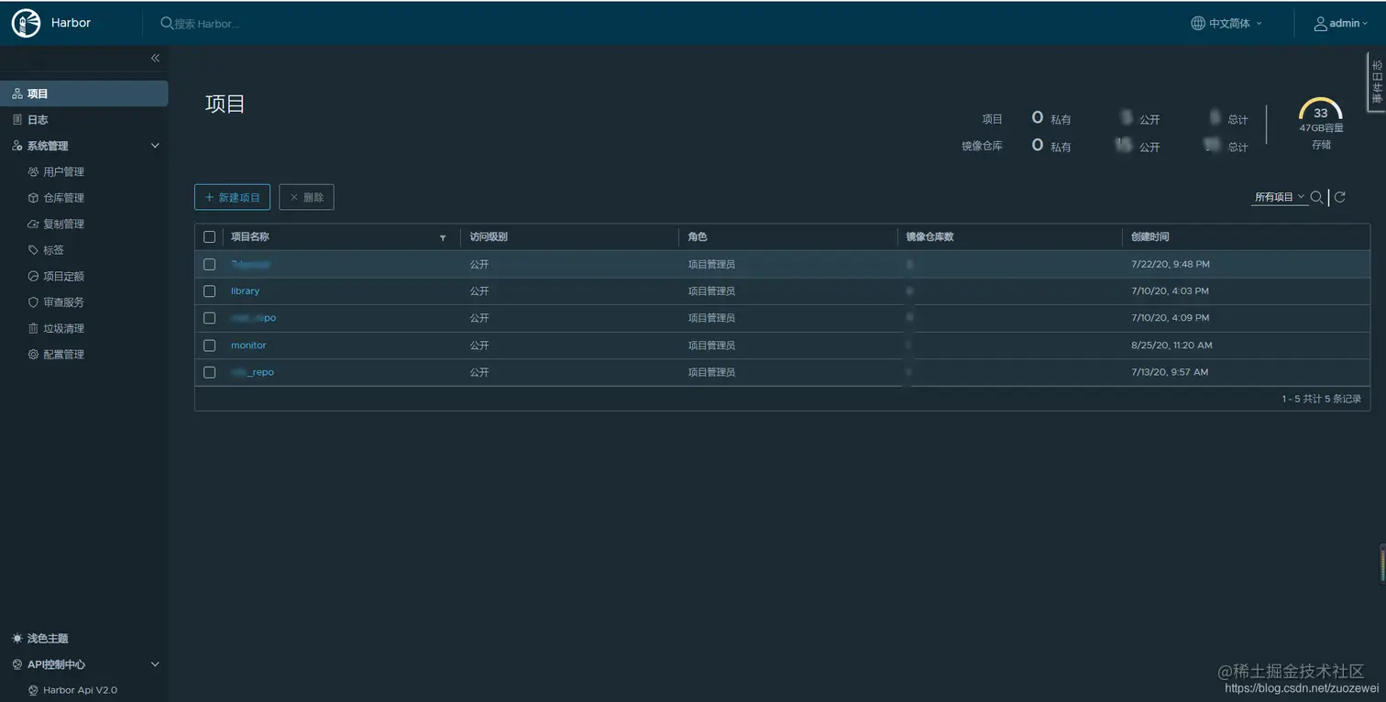Click the 审查服务 shield icon
The width and height of the screenshot is (1386, 702).
pyautogui.click(x=34, y=302)
